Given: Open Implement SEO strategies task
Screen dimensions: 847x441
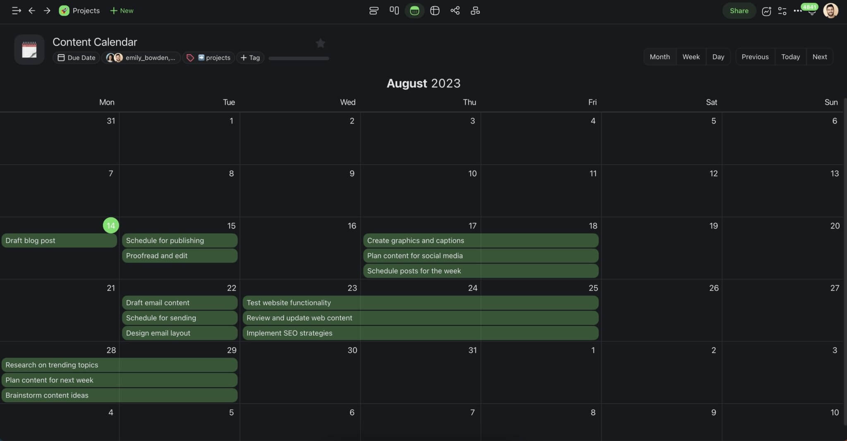Looking at the screenshot, I should click(420, 333).
